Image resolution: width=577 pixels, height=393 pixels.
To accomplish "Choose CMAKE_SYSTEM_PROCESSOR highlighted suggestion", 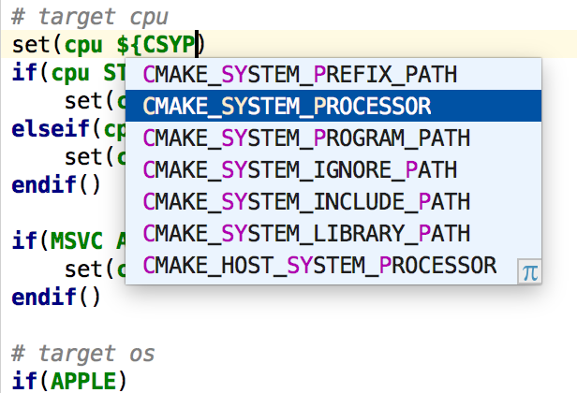I will [x=333, y=106].
